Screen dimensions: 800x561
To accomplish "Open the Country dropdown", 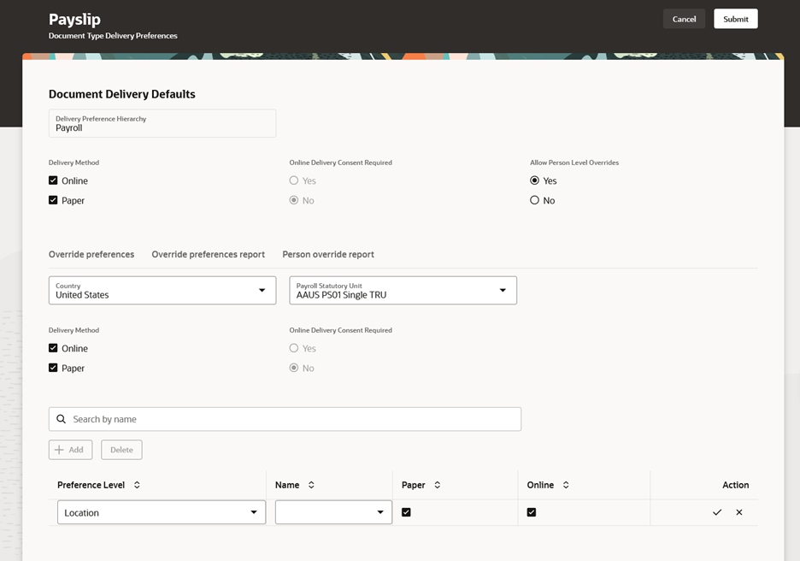I will click(162, 291).
